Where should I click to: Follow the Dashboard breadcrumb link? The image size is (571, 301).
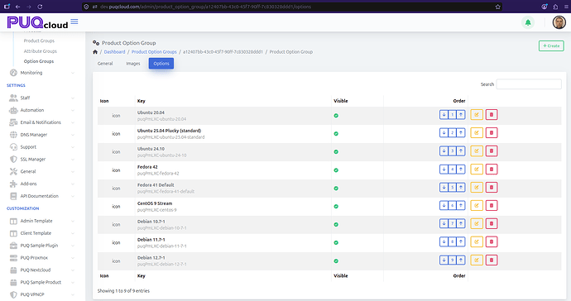click(x=114, y=52)
